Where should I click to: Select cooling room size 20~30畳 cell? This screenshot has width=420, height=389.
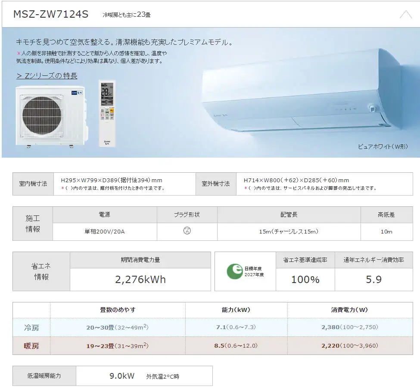coord(117,327)
